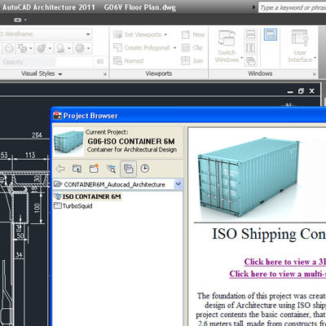
Task: Click the keyword search box
Action: [x=292, y=7]
